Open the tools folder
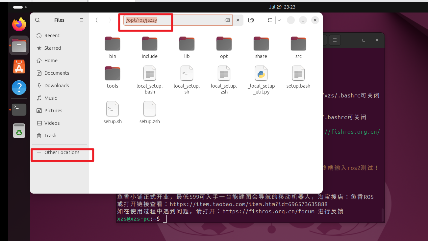 pyautogui.click(x=113, y=77)
